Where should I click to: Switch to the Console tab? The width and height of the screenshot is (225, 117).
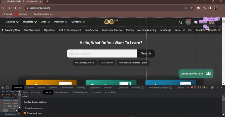point(30,88)
